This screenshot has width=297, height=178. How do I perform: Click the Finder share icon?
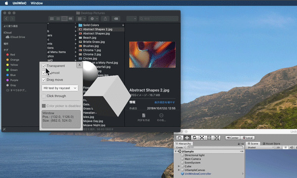tap(105, 19)
